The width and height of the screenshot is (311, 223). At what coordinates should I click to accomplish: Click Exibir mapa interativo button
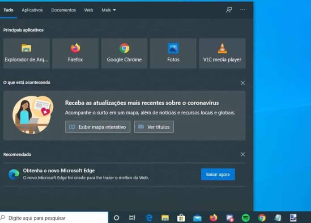click(x=98, y=127)
